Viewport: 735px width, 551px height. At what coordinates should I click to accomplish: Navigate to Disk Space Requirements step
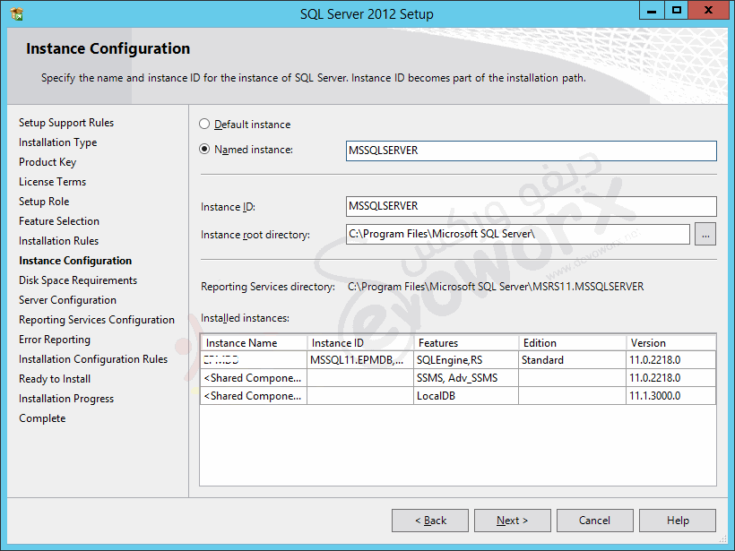pyautogui.click(x=77, y=280)
